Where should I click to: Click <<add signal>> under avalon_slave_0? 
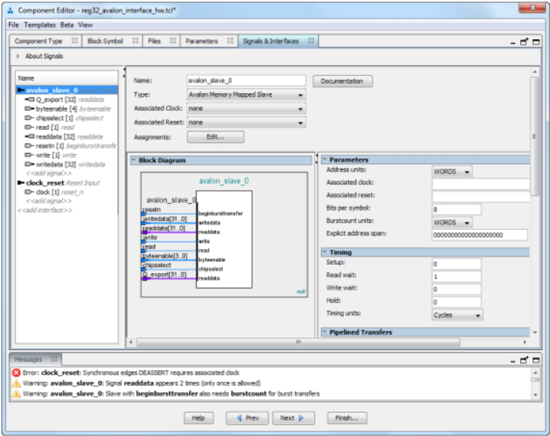click(48, 174)
